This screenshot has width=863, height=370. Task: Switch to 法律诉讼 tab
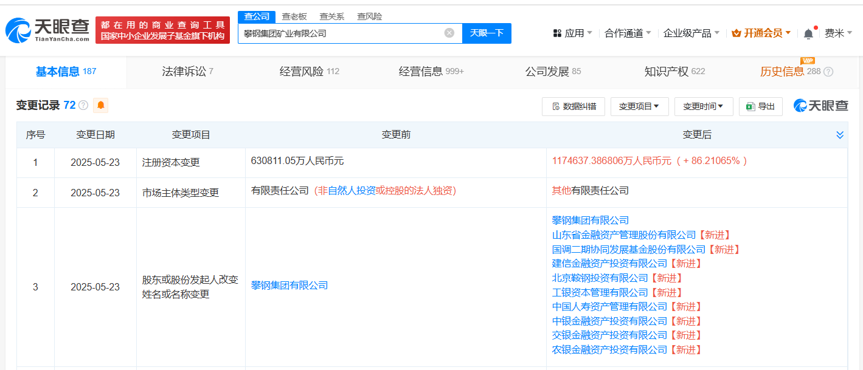(x=187, y=72)
